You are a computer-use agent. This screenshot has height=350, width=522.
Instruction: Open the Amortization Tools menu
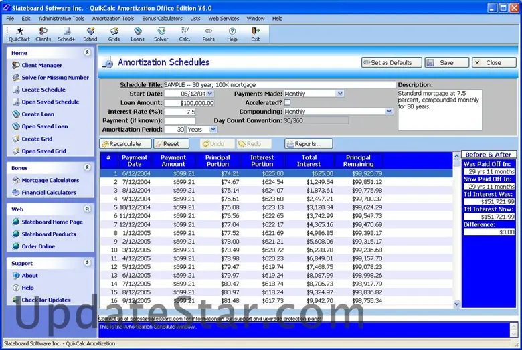pyautogui.click(x=113, y=19)
